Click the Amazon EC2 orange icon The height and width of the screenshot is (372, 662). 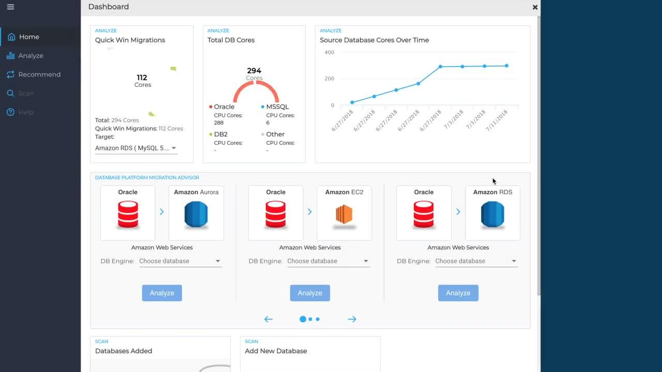344,216
